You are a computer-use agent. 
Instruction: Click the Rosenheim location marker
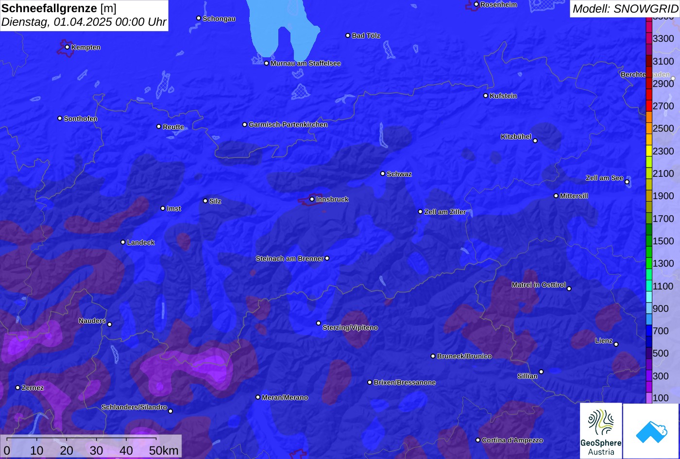(x=476, y=4)
